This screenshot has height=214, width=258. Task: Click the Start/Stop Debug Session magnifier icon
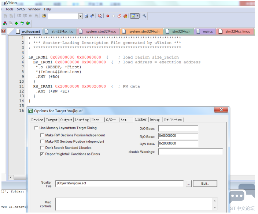click(100, 16)
